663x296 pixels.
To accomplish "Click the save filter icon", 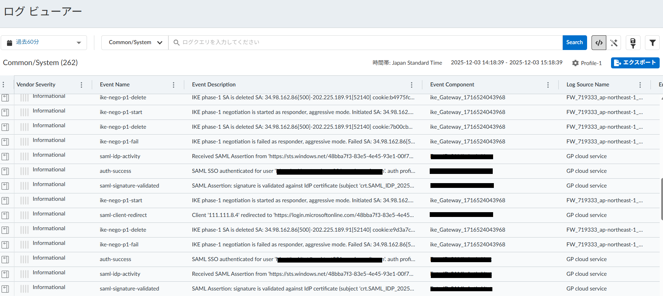I will pyautogui.click(x=633, y=43).
